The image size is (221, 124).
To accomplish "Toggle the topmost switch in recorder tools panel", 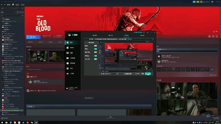I will [95, 46].
